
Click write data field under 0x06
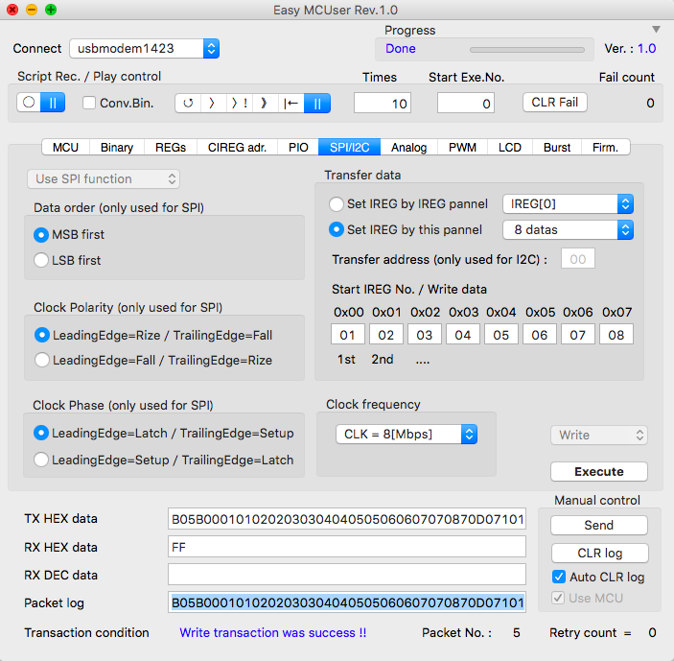click(x=578, y=335)
